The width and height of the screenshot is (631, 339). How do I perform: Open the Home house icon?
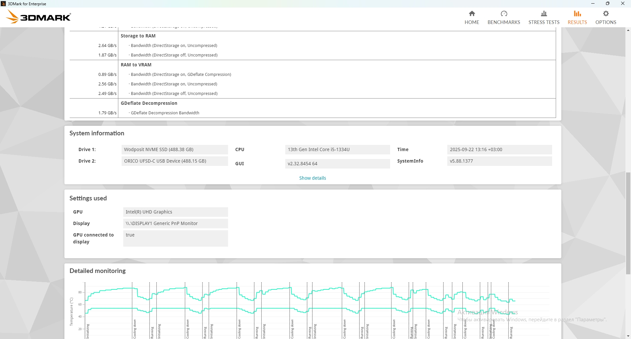point(472,13)
